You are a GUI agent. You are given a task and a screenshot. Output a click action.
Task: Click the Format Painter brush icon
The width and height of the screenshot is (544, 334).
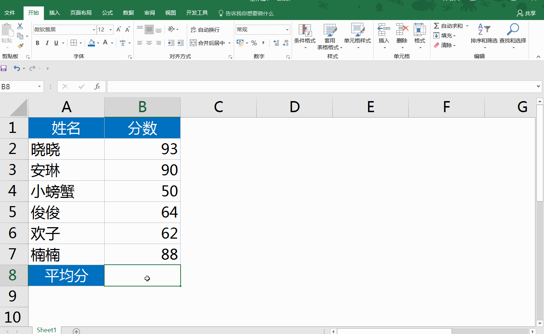click(20, 46)
